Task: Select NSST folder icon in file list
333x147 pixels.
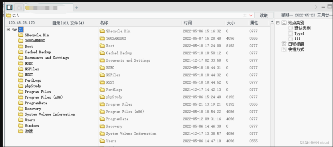Action: [x=102, y=82]
